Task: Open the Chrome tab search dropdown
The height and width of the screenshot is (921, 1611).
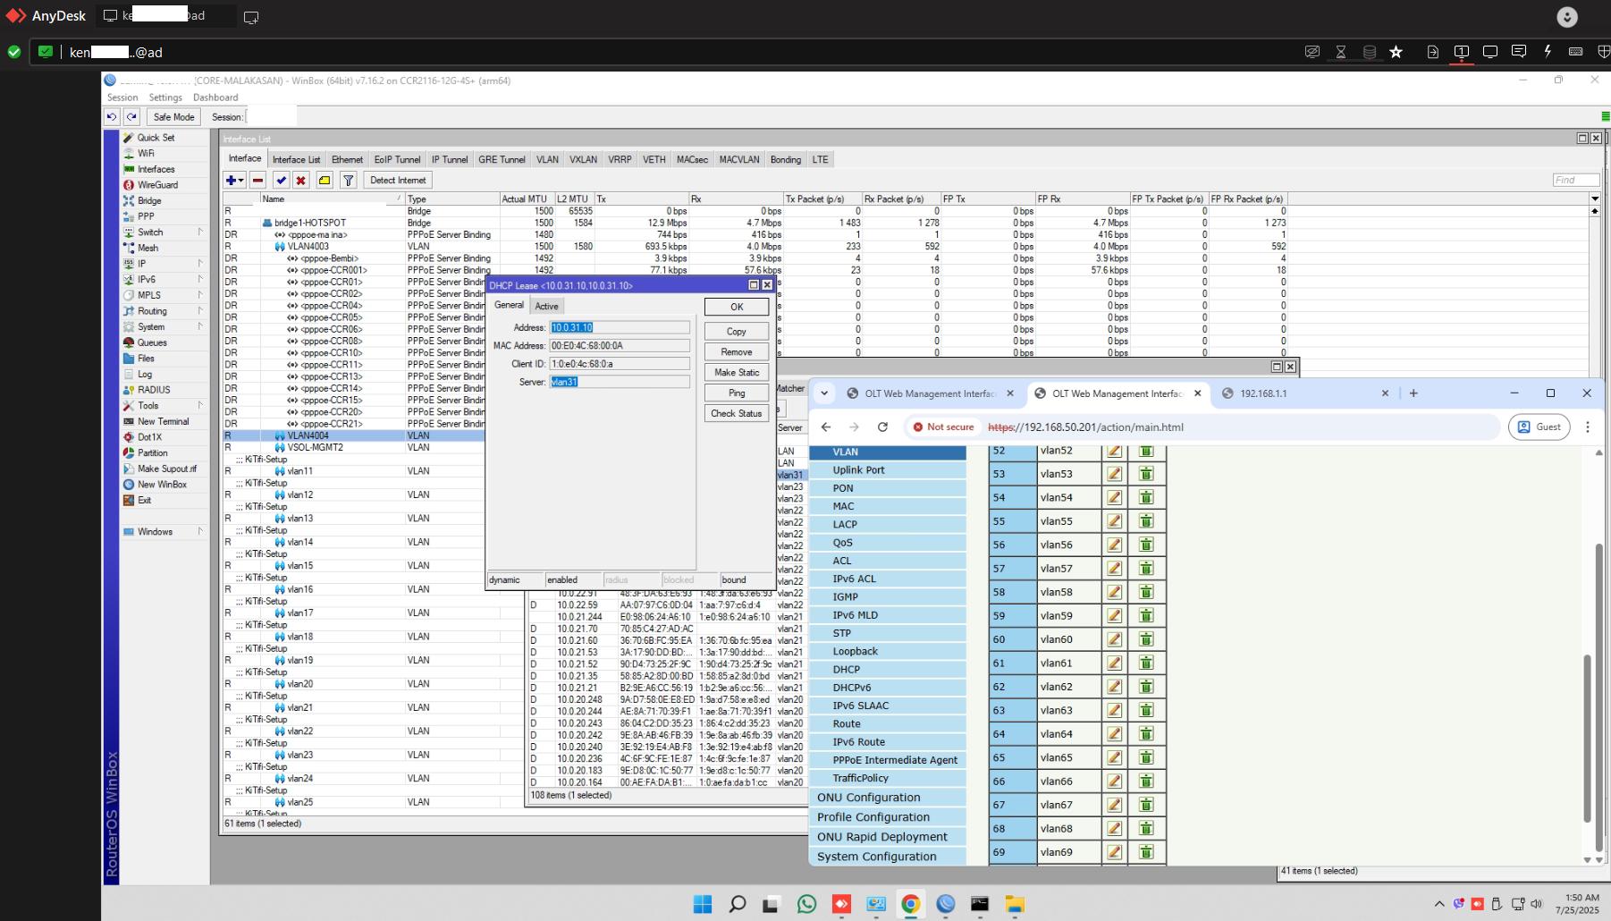Action: 824,393
